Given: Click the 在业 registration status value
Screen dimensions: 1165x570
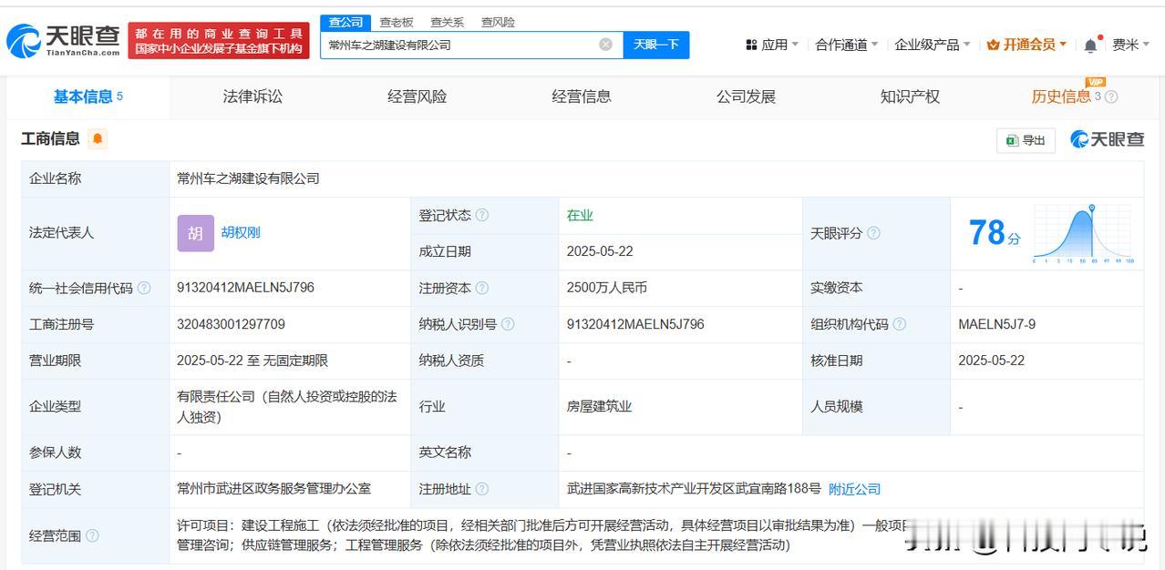Looking at the screenshot, I should click(x=580, y=215).
